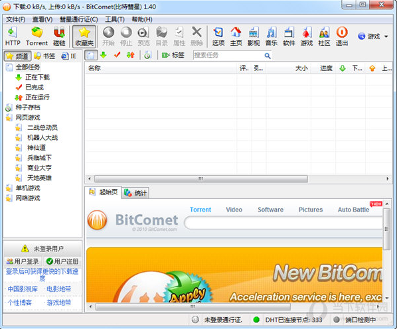
Task: Click the Exit (退出) toolbar icon
Action: [342, 36]
